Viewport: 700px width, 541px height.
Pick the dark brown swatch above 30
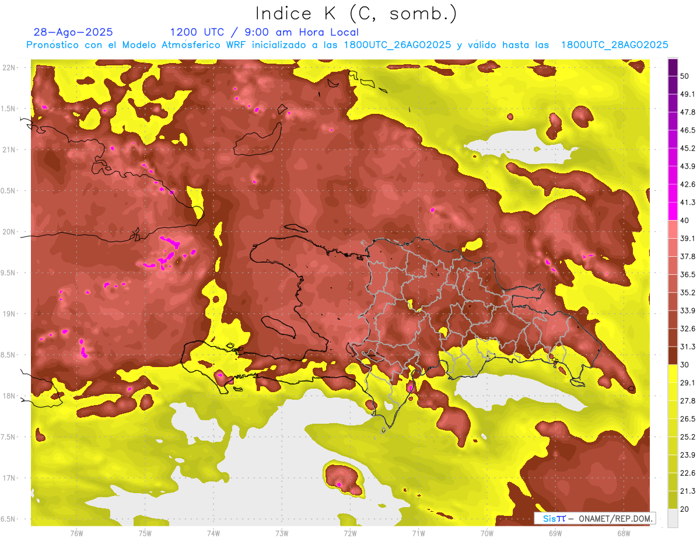673,355
